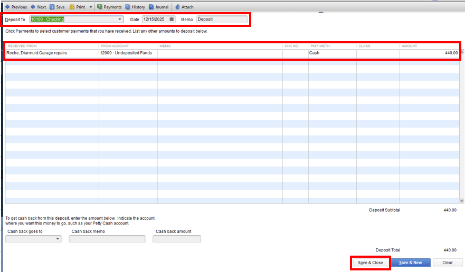The height and width of the screenshot is (272, 465).
Task: Click the Save disk icon in toolbar
Action: [x=52, y=7]
